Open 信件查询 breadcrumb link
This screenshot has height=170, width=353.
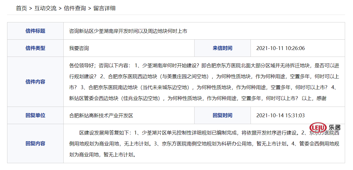(75, 8)
